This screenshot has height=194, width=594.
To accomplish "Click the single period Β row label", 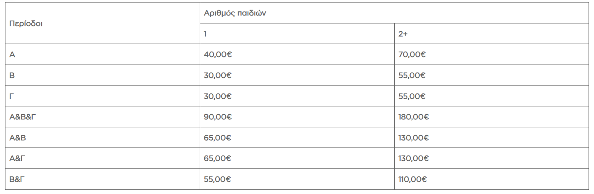I will [x=12, y=75].
